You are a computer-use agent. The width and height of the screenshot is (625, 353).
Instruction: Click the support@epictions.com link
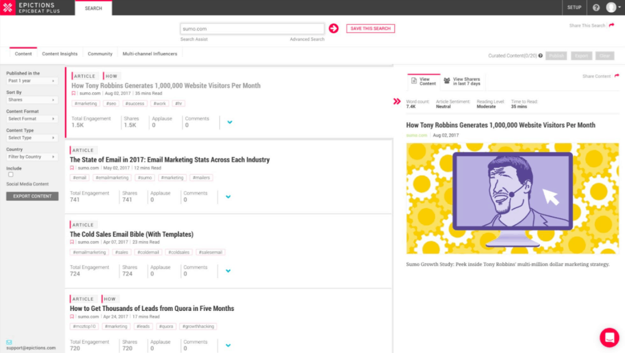pos(31,348)
